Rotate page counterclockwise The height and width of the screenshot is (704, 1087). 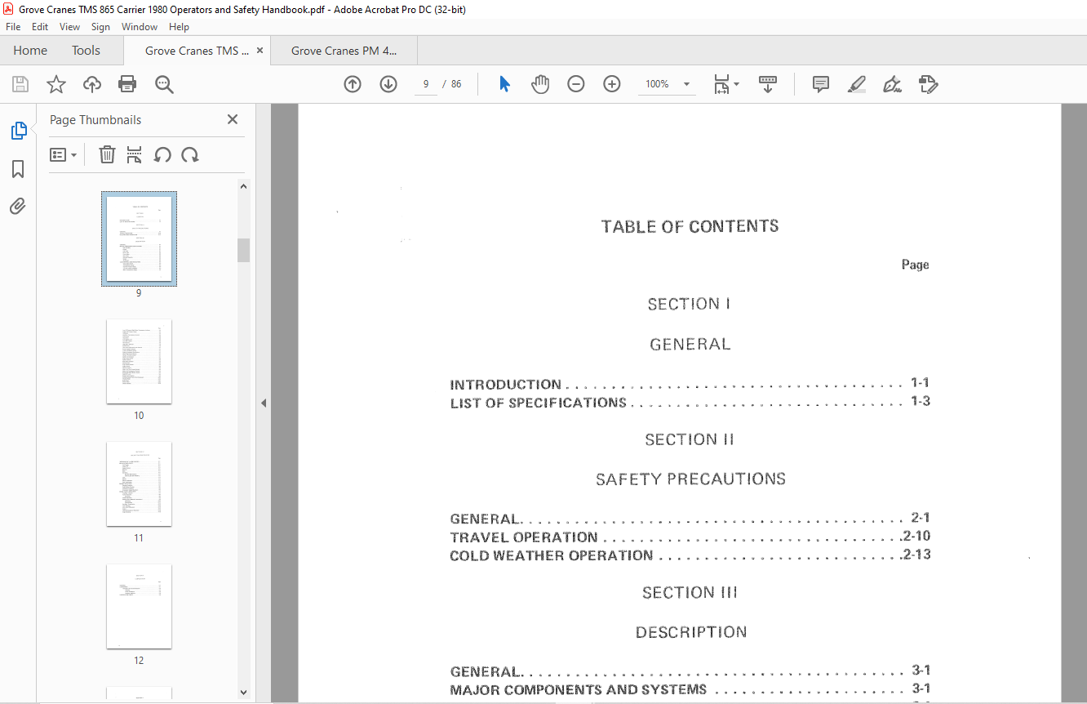(x=162, y=154)
